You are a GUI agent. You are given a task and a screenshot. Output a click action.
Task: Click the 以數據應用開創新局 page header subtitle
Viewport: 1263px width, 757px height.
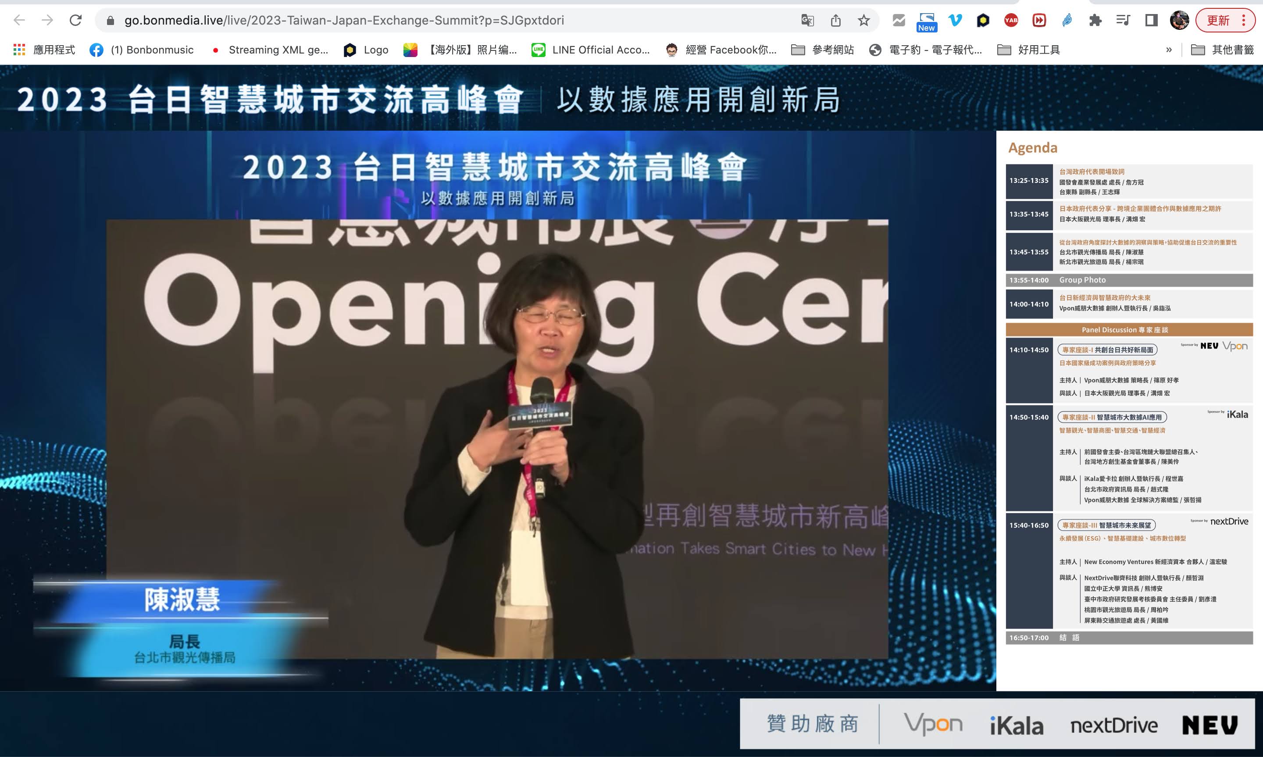point(698,100)
